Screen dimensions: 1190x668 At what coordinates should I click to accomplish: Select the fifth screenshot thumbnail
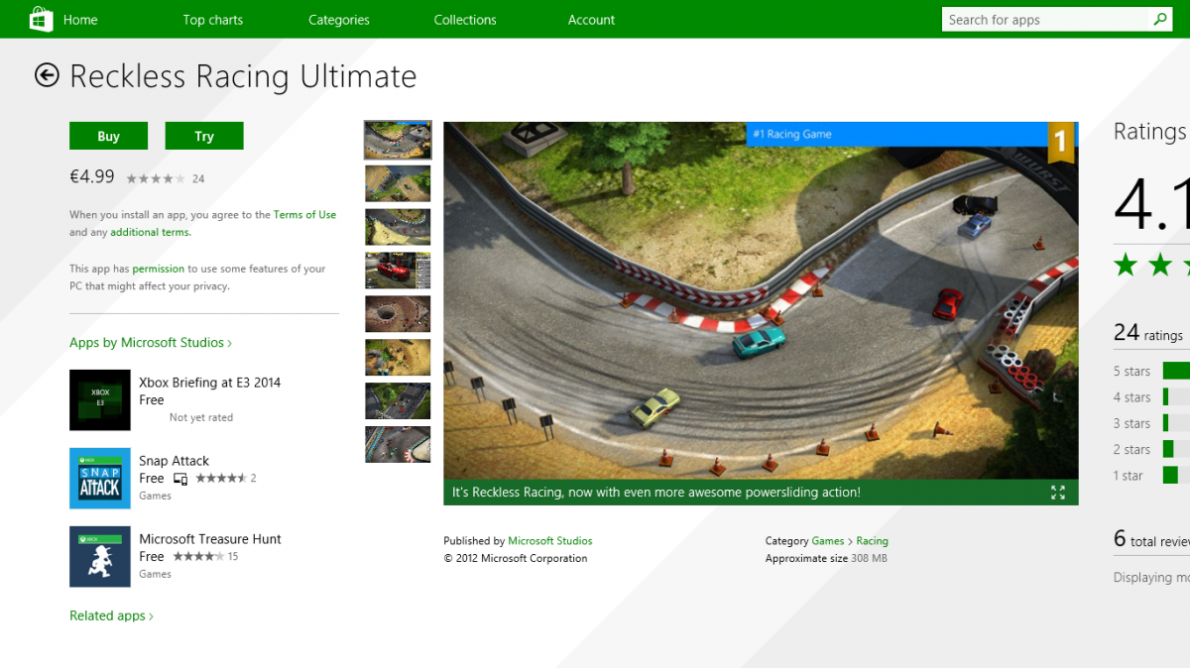click(398, 314)
